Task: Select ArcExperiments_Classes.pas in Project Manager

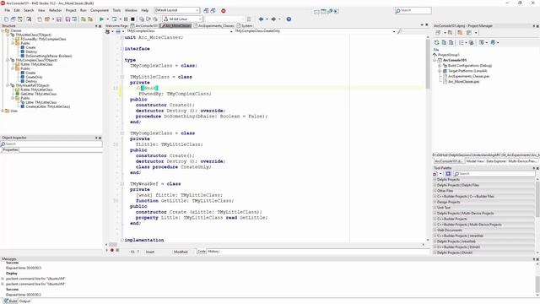Action: 468,76
